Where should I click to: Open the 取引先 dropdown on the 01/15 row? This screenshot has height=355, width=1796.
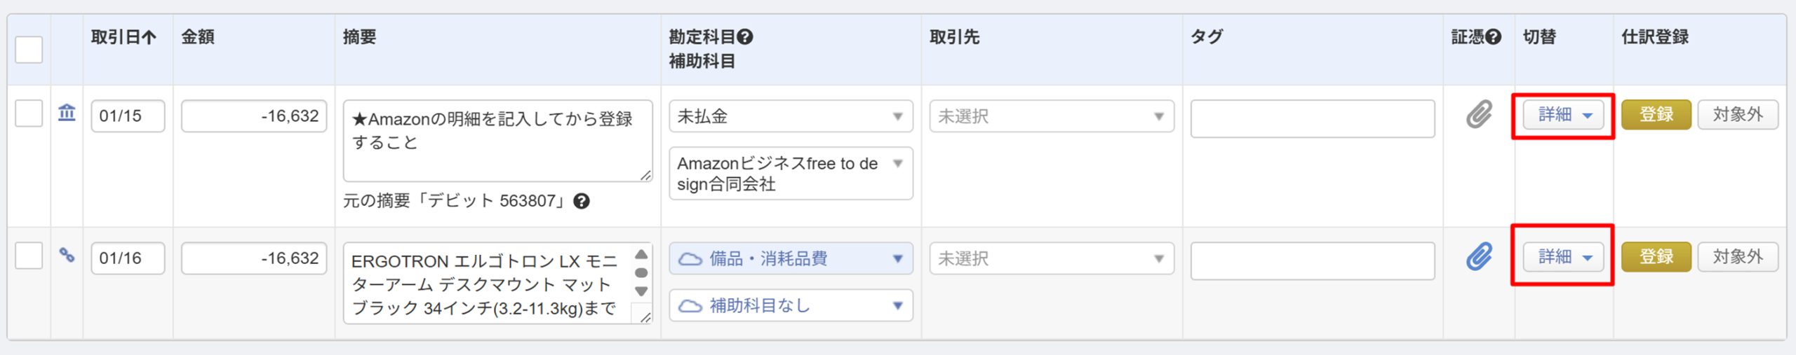(1051, 116)
